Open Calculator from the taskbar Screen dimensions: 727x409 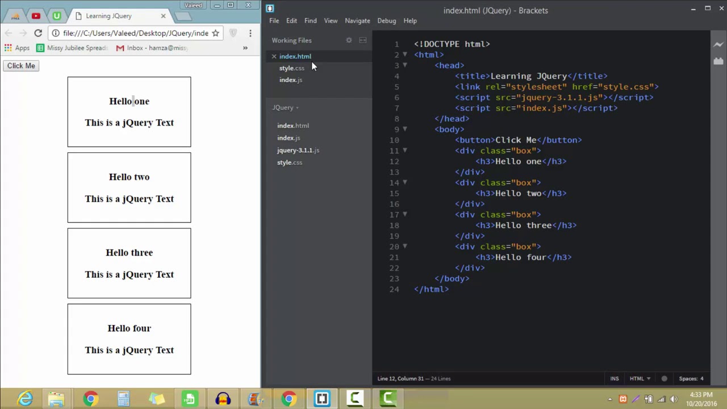click(x=123, y=399)
